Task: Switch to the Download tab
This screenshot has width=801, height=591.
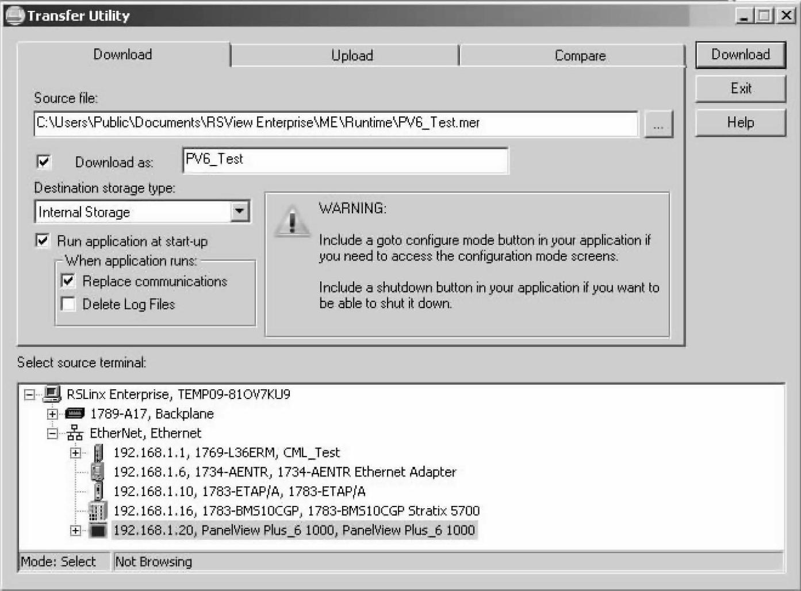Action: (x=123, y=55)
